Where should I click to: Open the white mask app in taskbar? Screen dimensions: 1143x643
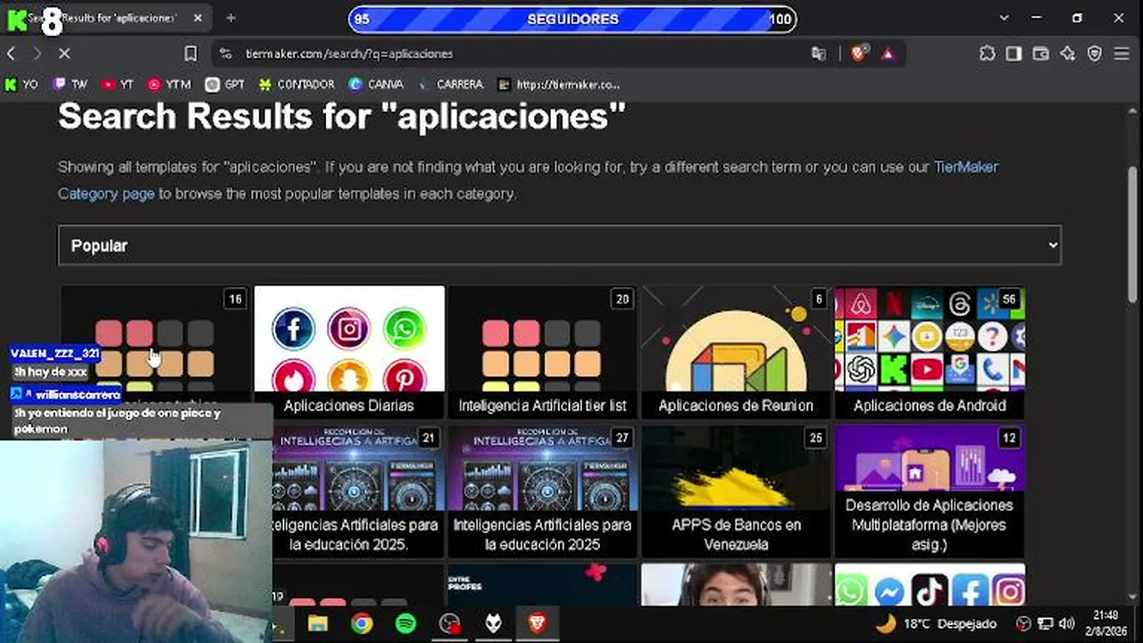[494, 623]
